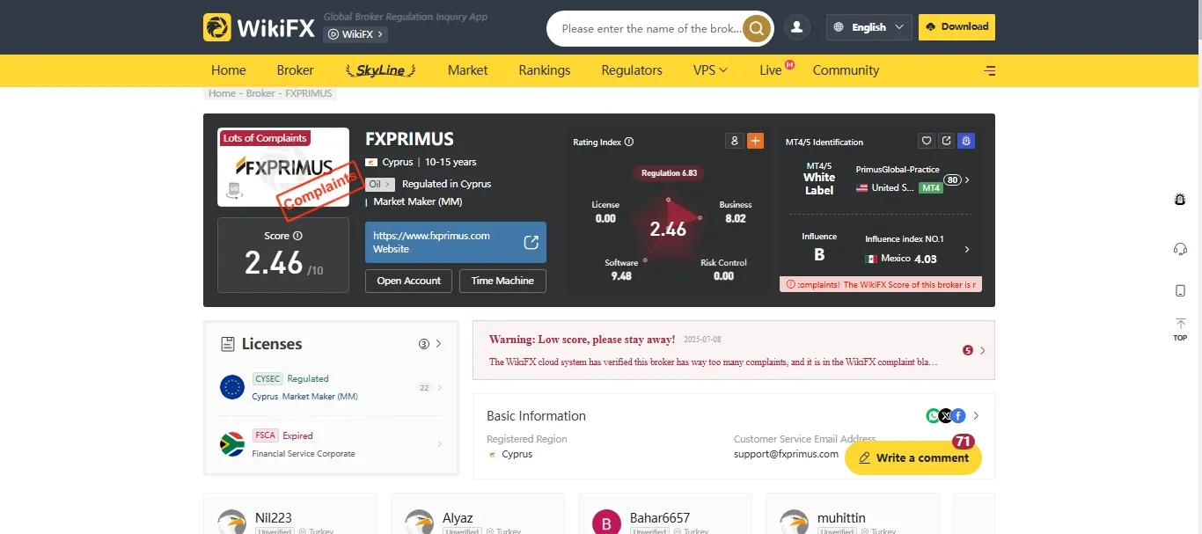Open the English language dropdown
Viewport: 1202px width, 534px height.
pyautogui.click(x=869, y=27)
